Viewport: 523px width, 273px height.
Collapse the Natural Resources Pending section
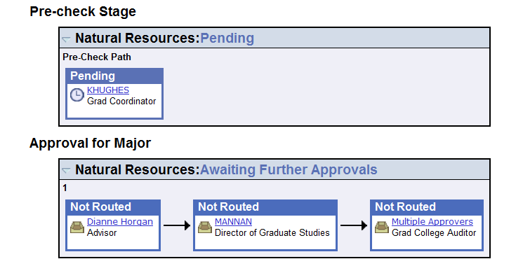tap(66, 39)
